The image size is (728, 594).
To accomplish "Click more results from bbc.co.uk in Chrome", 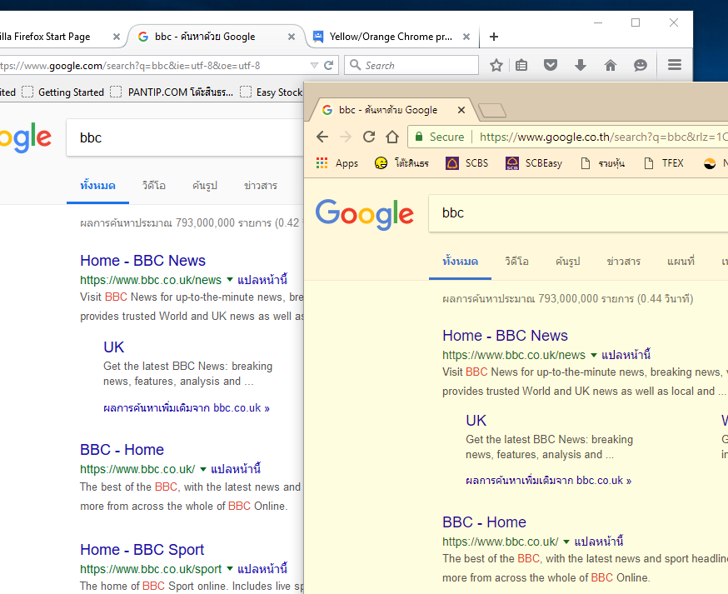I will coord(548,480).
